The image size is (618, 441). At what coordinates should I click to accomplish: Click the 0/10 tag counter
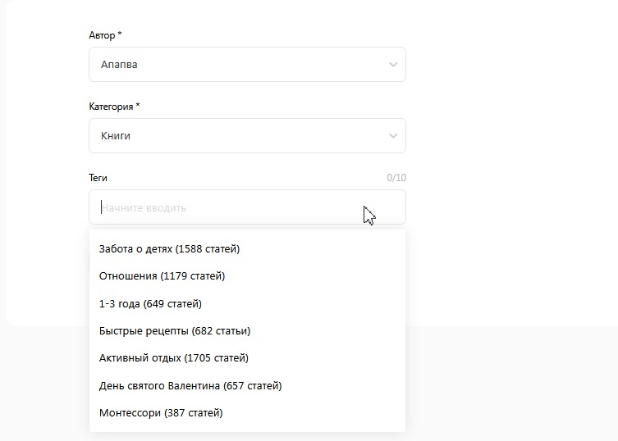click(x=396, y=178)
